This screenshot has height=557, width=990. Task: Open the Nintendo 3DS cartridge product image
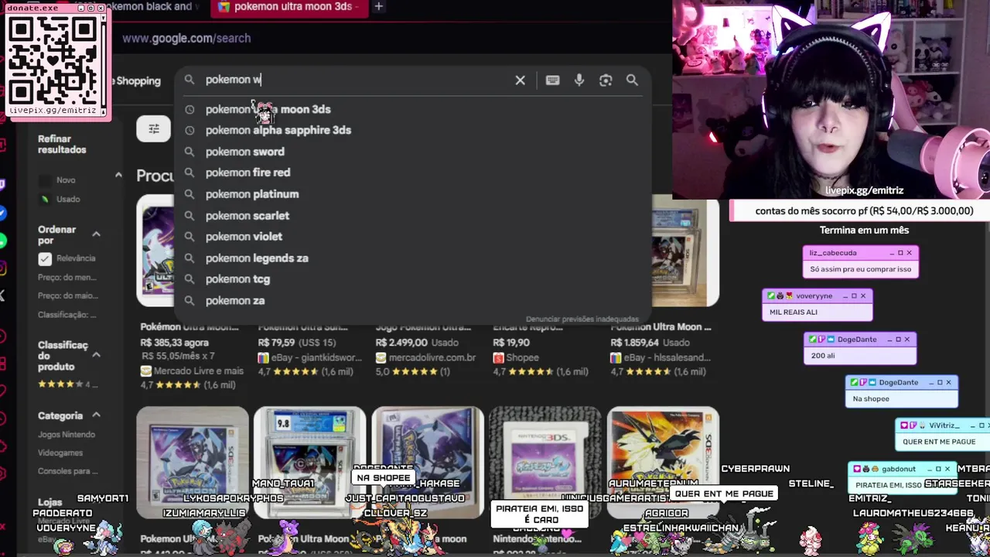[545, 463]
